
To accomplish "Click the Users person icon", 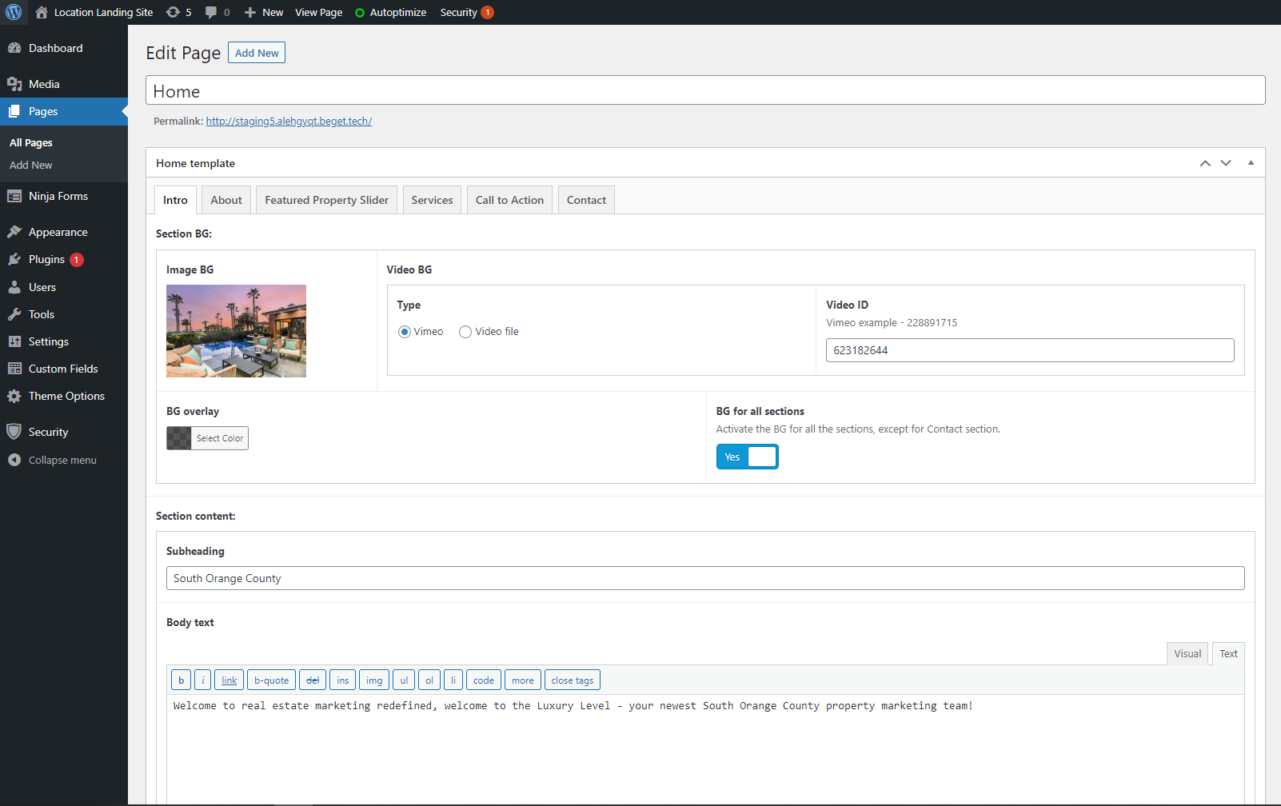I will (x=14, y=287).
